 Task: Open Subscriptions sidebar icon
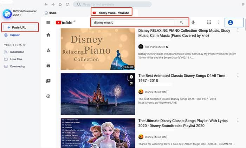48,65
